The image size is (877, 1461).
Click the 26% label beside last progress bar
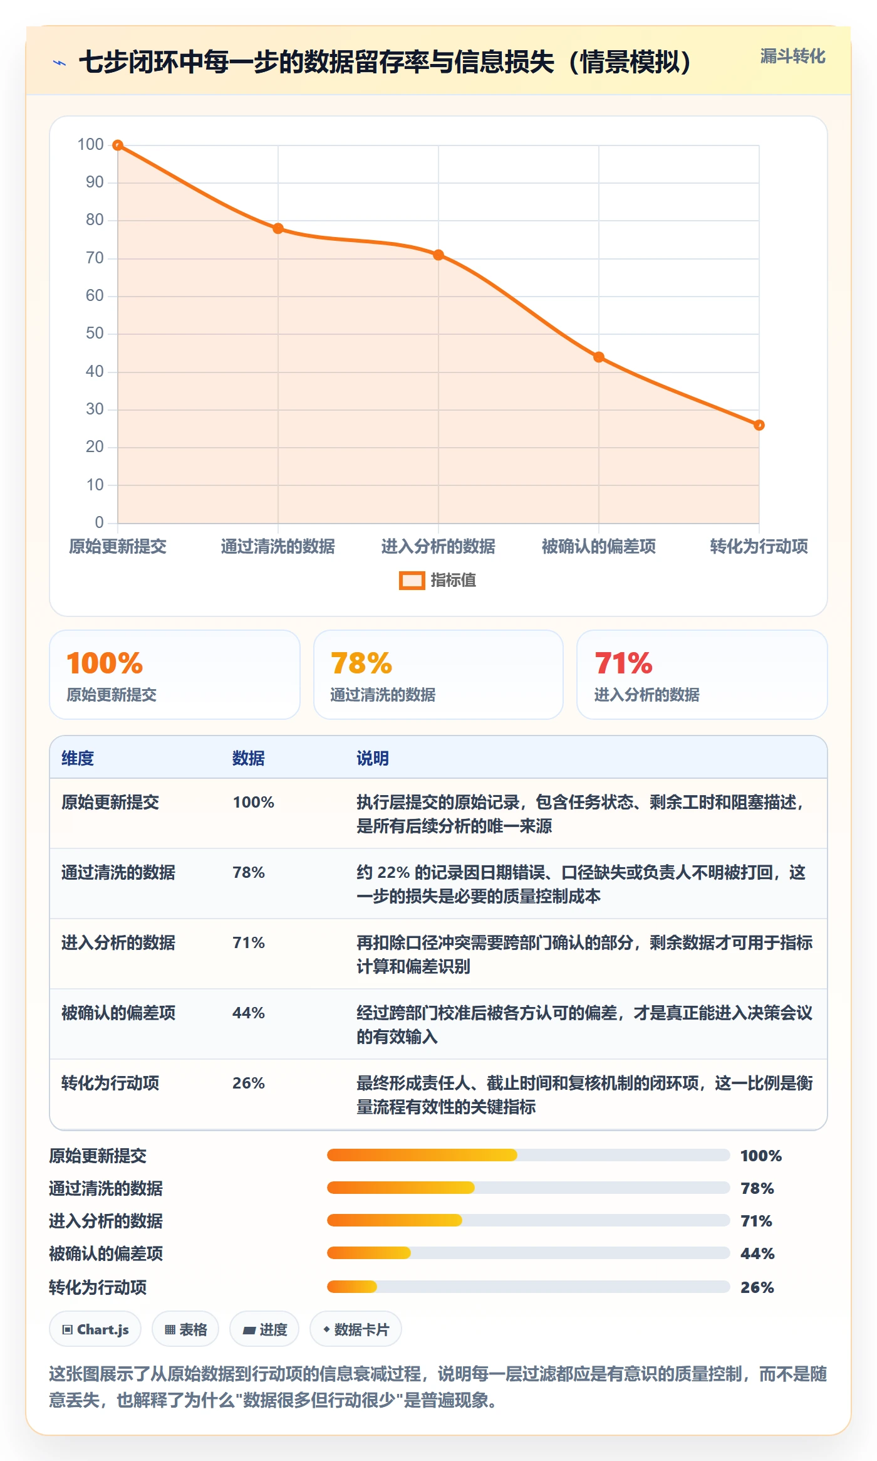click(757, 1287)
